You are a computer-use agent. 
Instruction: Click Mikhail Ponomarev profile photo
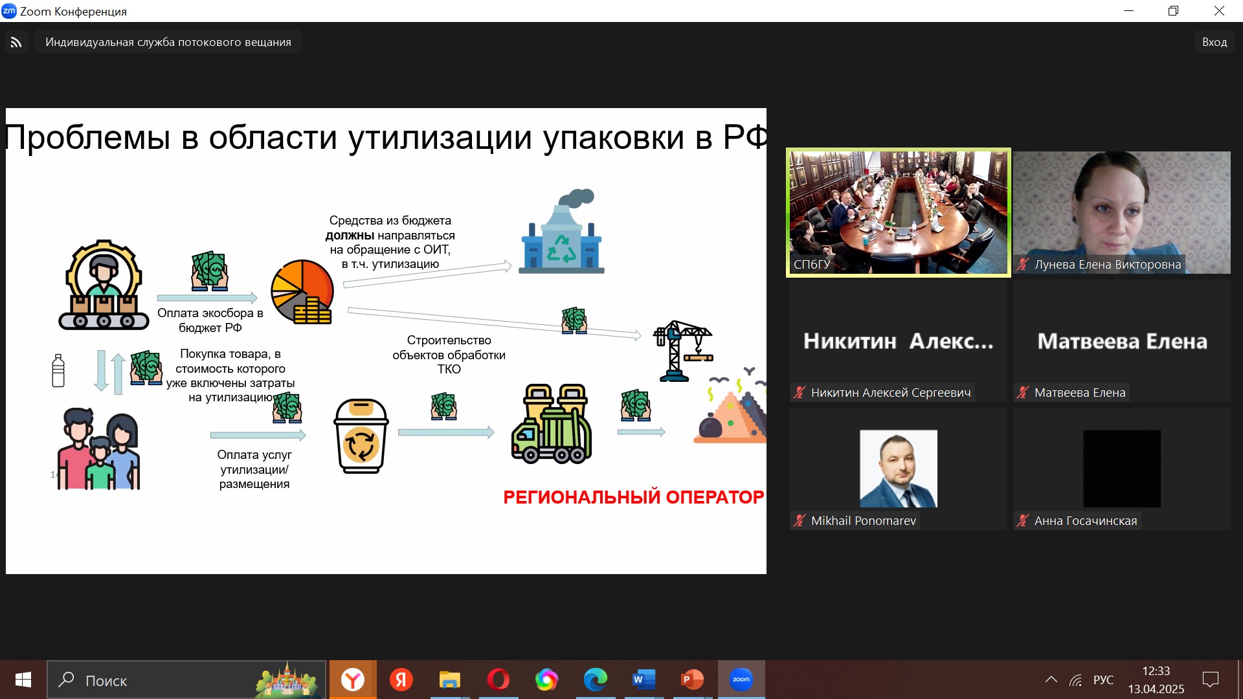coord(898,468)
